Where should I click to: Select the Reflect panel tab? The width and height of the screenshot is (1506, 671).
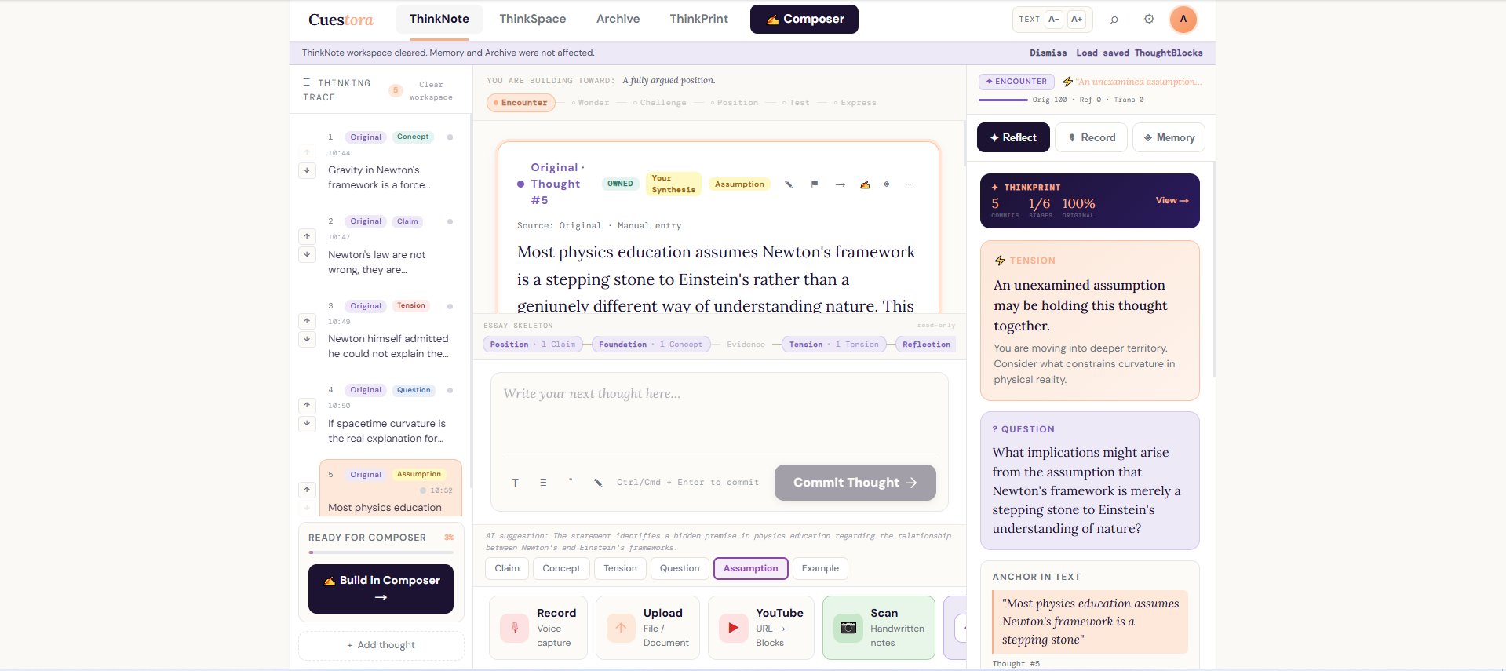click(1013, 137)
